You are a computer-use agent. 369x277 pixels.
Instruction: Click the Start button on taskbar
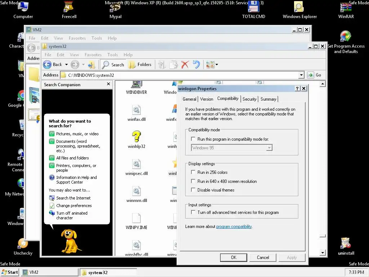coord(9,272)
